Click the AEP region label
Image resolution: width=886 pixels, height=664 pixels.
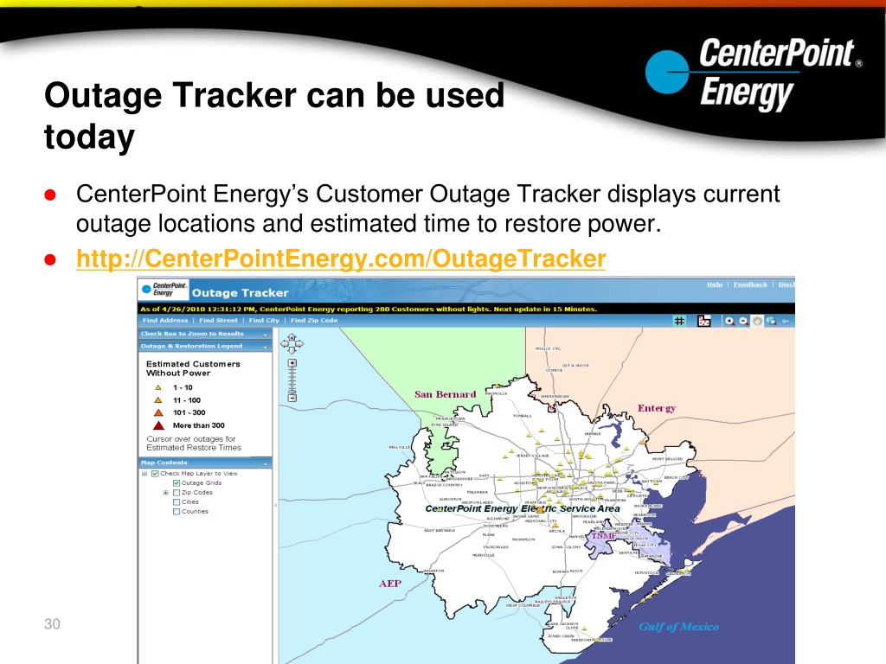point(390,584)
